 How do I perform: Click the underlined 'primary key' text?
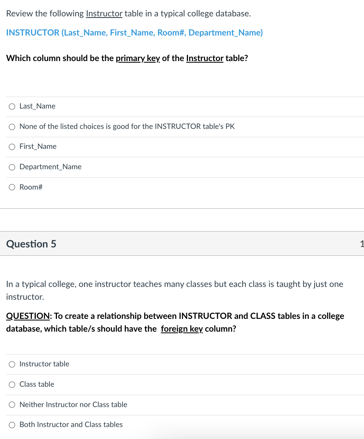[x=137, y=58]
